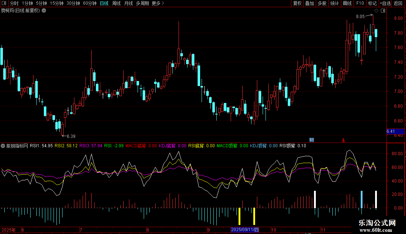Click month 11 on the time axis

pyautogui.click(x=323, y=230)
